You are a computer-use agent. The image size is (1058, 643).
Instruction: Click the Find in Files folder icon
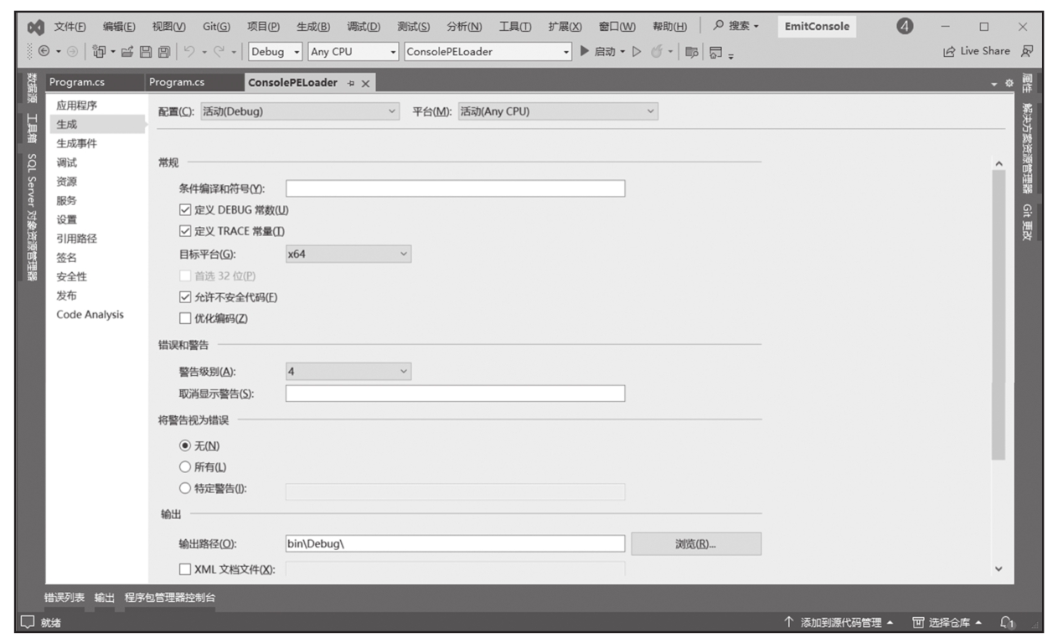click(x=692, y=51)
